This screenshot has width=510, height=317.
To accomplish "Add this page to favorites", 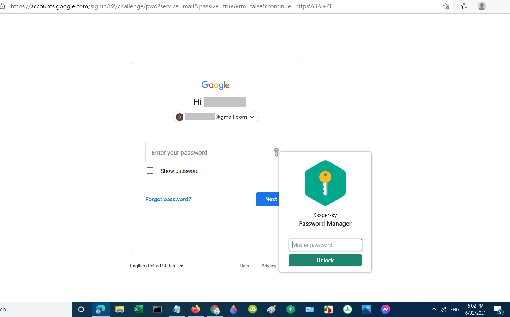I will 446,6.
